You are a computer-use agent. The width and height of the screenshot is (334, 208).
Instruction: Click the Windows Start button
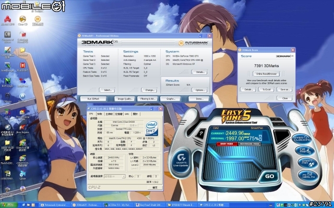[8, 205]
